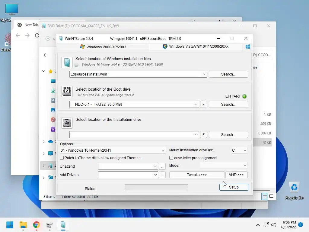The width and height of the screenshot is (309, 232).
Task: Open File Explorer from the taskbar
Action: pos(23,225)
